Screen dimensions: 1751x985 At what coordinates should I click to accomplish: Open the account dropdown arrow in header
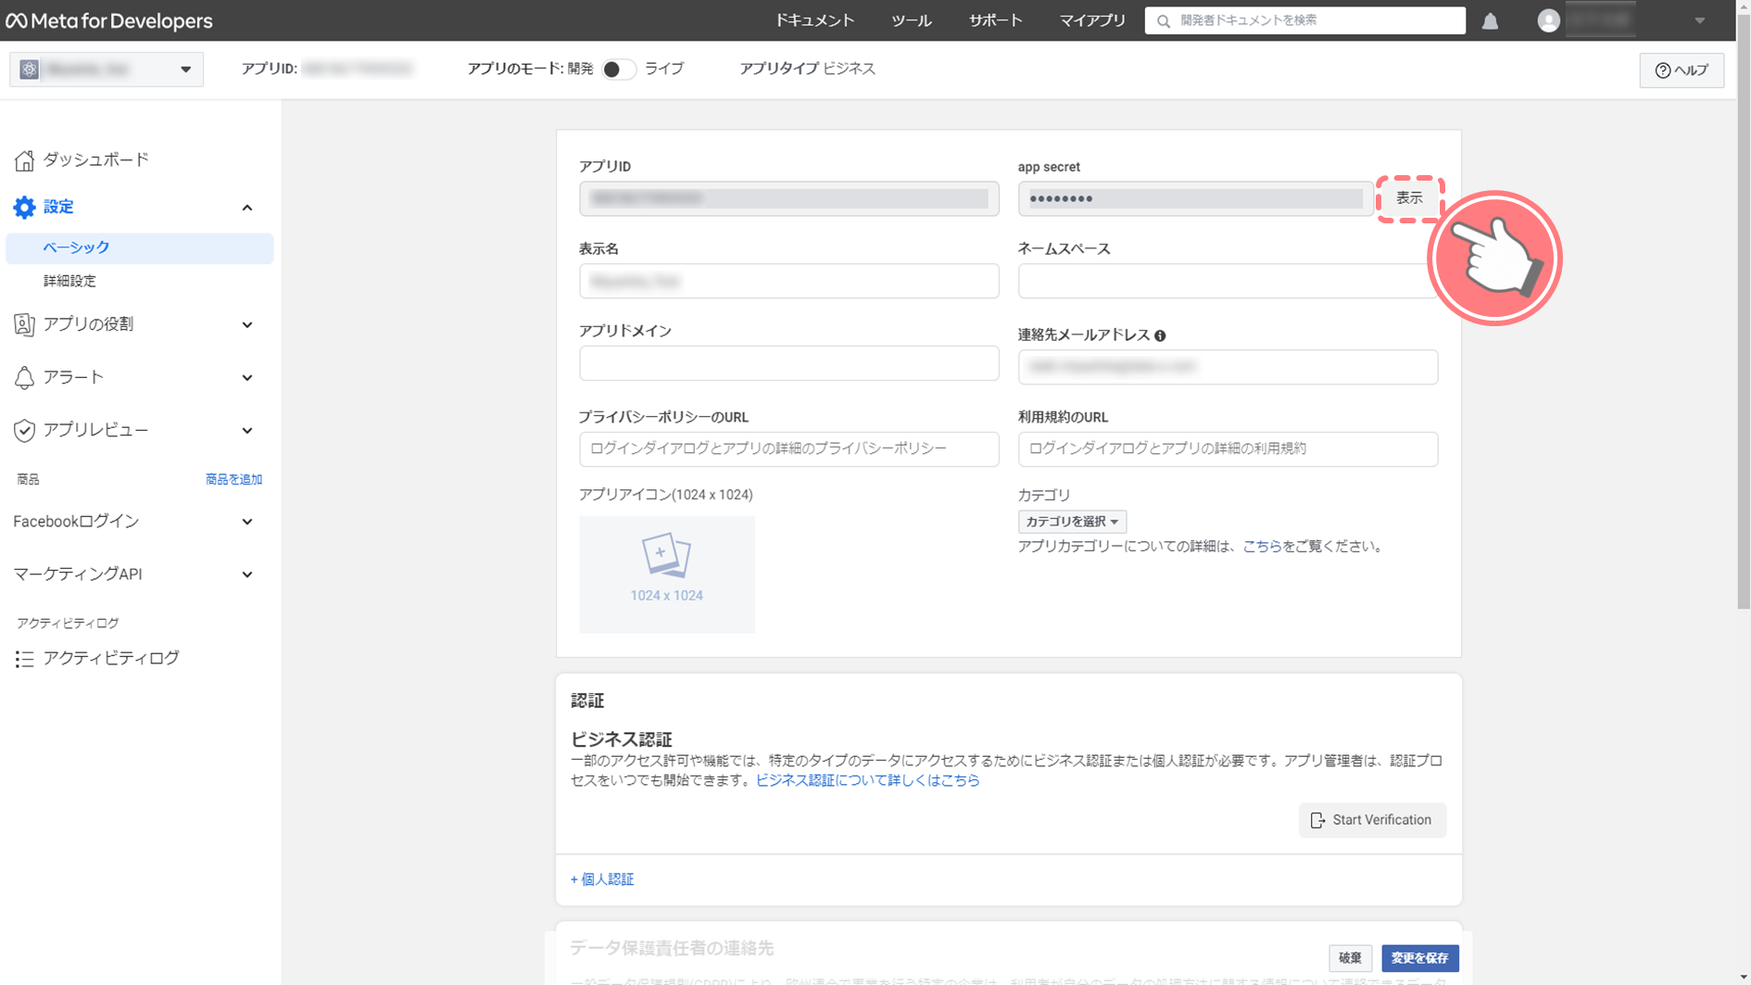[x=1700, y=20]
